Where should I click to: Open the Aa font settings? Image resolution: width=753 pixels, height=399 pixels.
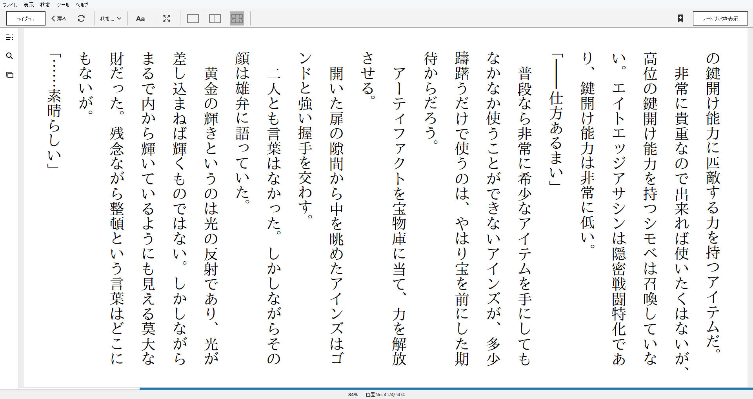click(x=140, y=18)
